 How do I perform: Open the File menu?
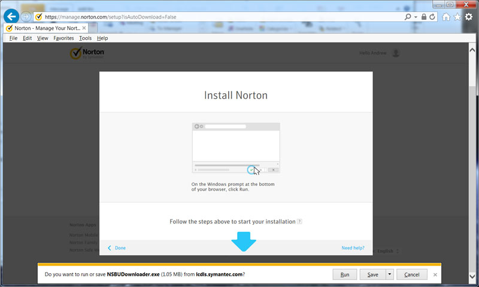(13, 38)
